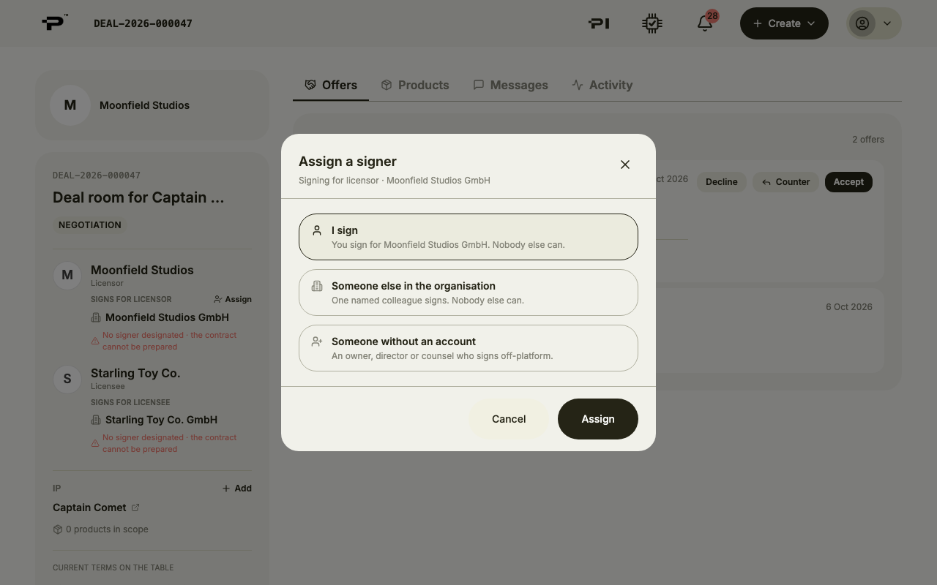The height and width of the screenshot is (585, 937).
Task: Open the account menu chevron
Action: click(x=887, y=23)
